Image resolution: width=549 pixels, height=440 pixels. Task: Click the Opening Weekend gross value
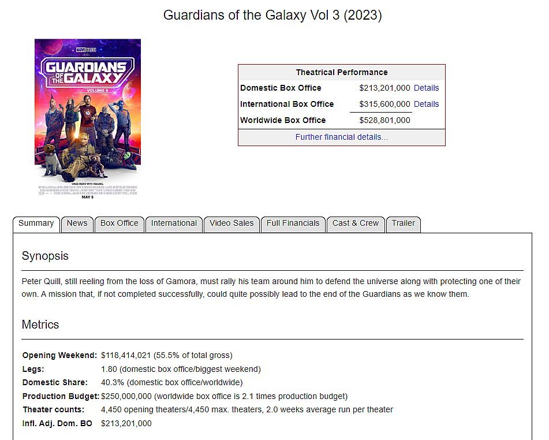pyautogui.click(x=126, y=355)
